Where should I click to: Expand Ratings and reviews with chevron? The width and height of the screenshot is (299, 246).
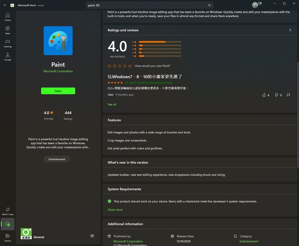(x=290, y=30)
